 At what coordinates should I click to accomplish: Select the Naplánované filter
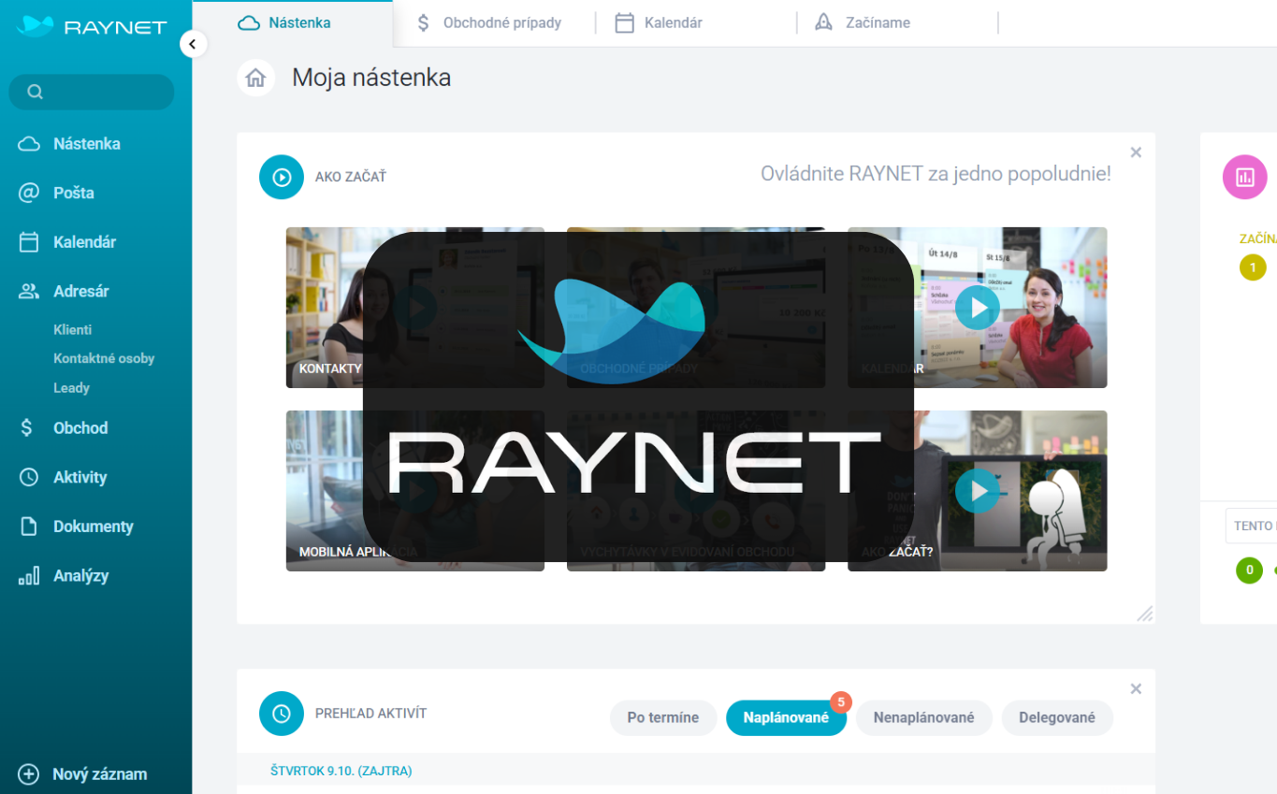click(x=786, y=718)
